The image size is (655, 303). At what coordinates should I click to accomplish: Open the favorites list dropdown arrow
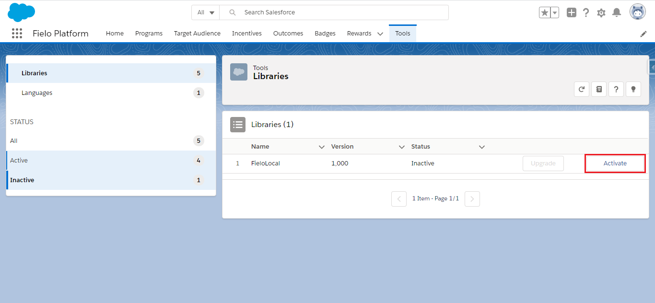[555, 12]
